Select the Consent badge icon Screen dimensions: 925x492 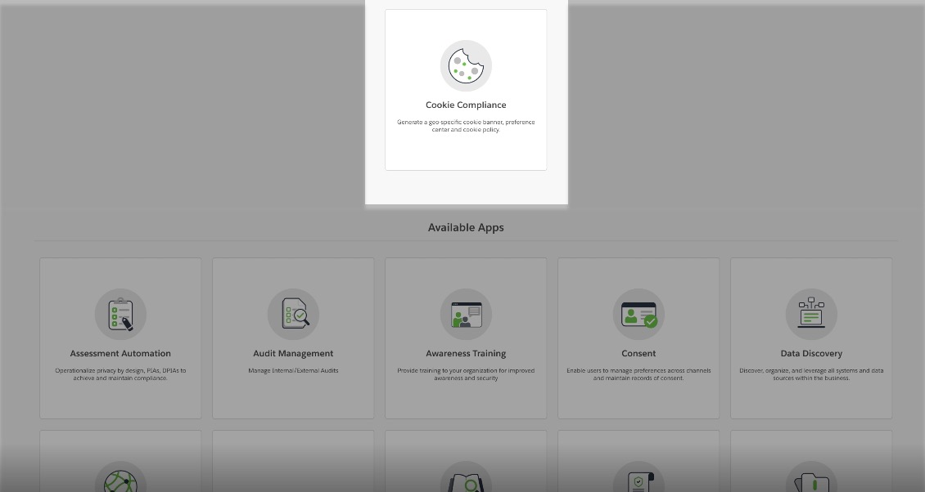pyautogui.click(x=638, y=314)
